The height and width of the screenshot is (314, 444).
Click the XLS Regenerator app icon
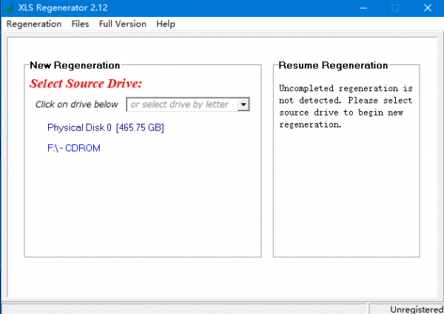[9, 7]
